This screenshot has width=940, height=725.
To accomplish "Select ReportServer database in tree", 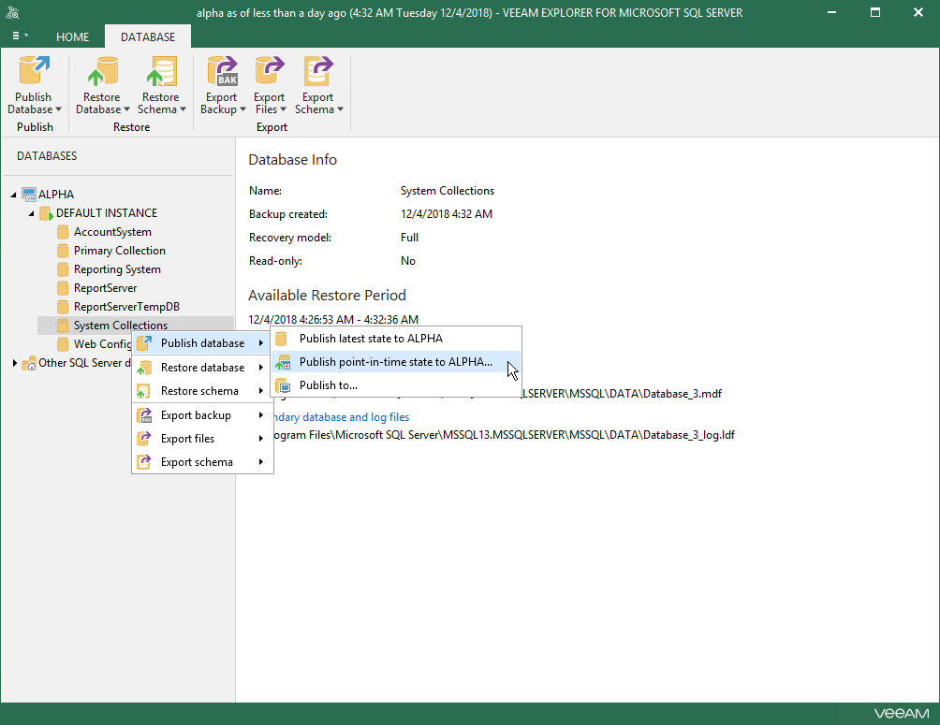I will 105,288.
